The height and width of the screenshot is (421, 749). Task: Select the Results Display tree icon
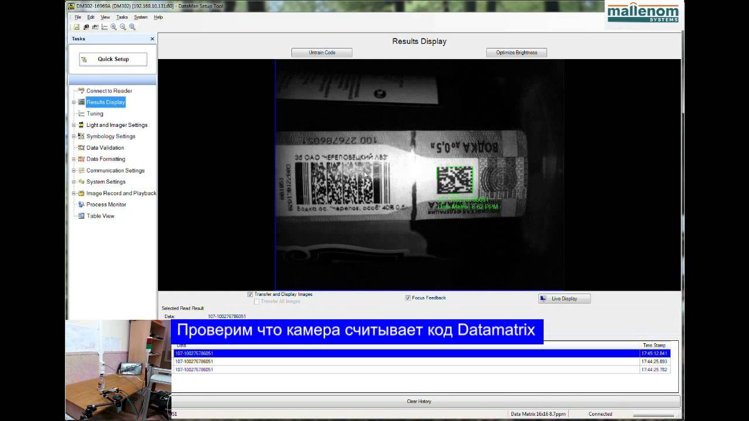coord(81,102)
